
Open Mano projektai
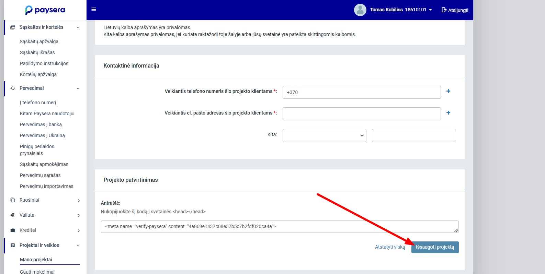point(36,260)
